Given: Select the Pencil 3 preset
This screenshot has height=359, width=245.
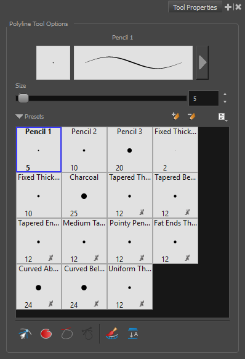Looking at the screenshot, I should click(x=129, y=150).
